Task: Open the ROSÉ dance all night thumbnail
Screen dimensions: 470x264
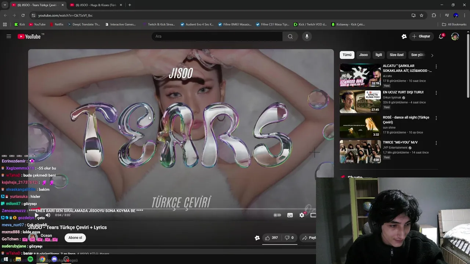Action: 360,126
